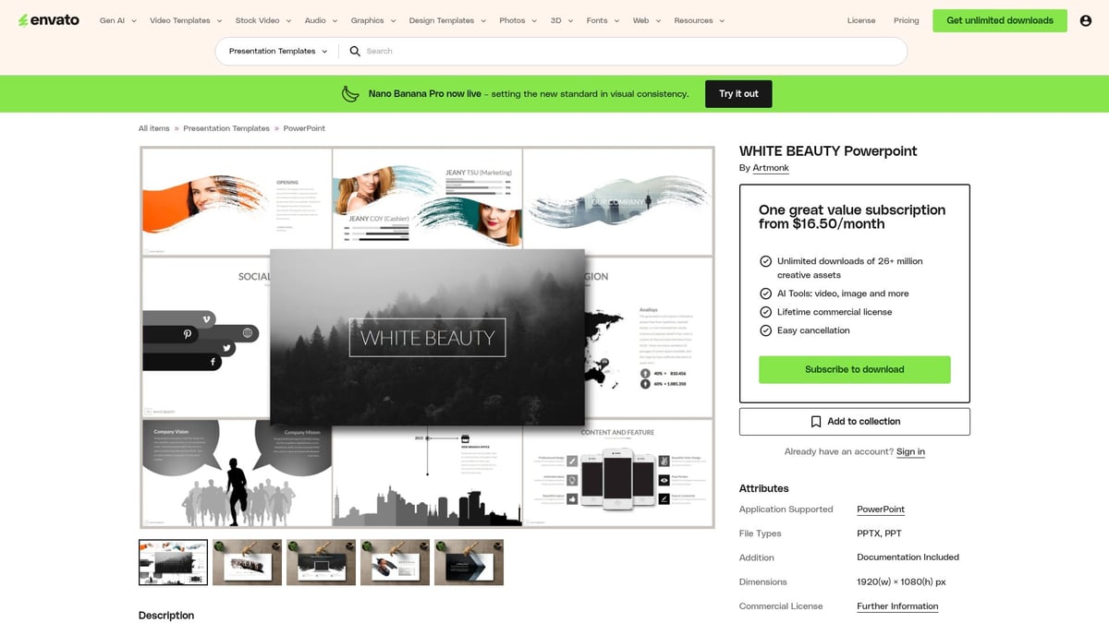Open the Sign in link
Viewport: 1109px width, 623px height.
(910, 451)
